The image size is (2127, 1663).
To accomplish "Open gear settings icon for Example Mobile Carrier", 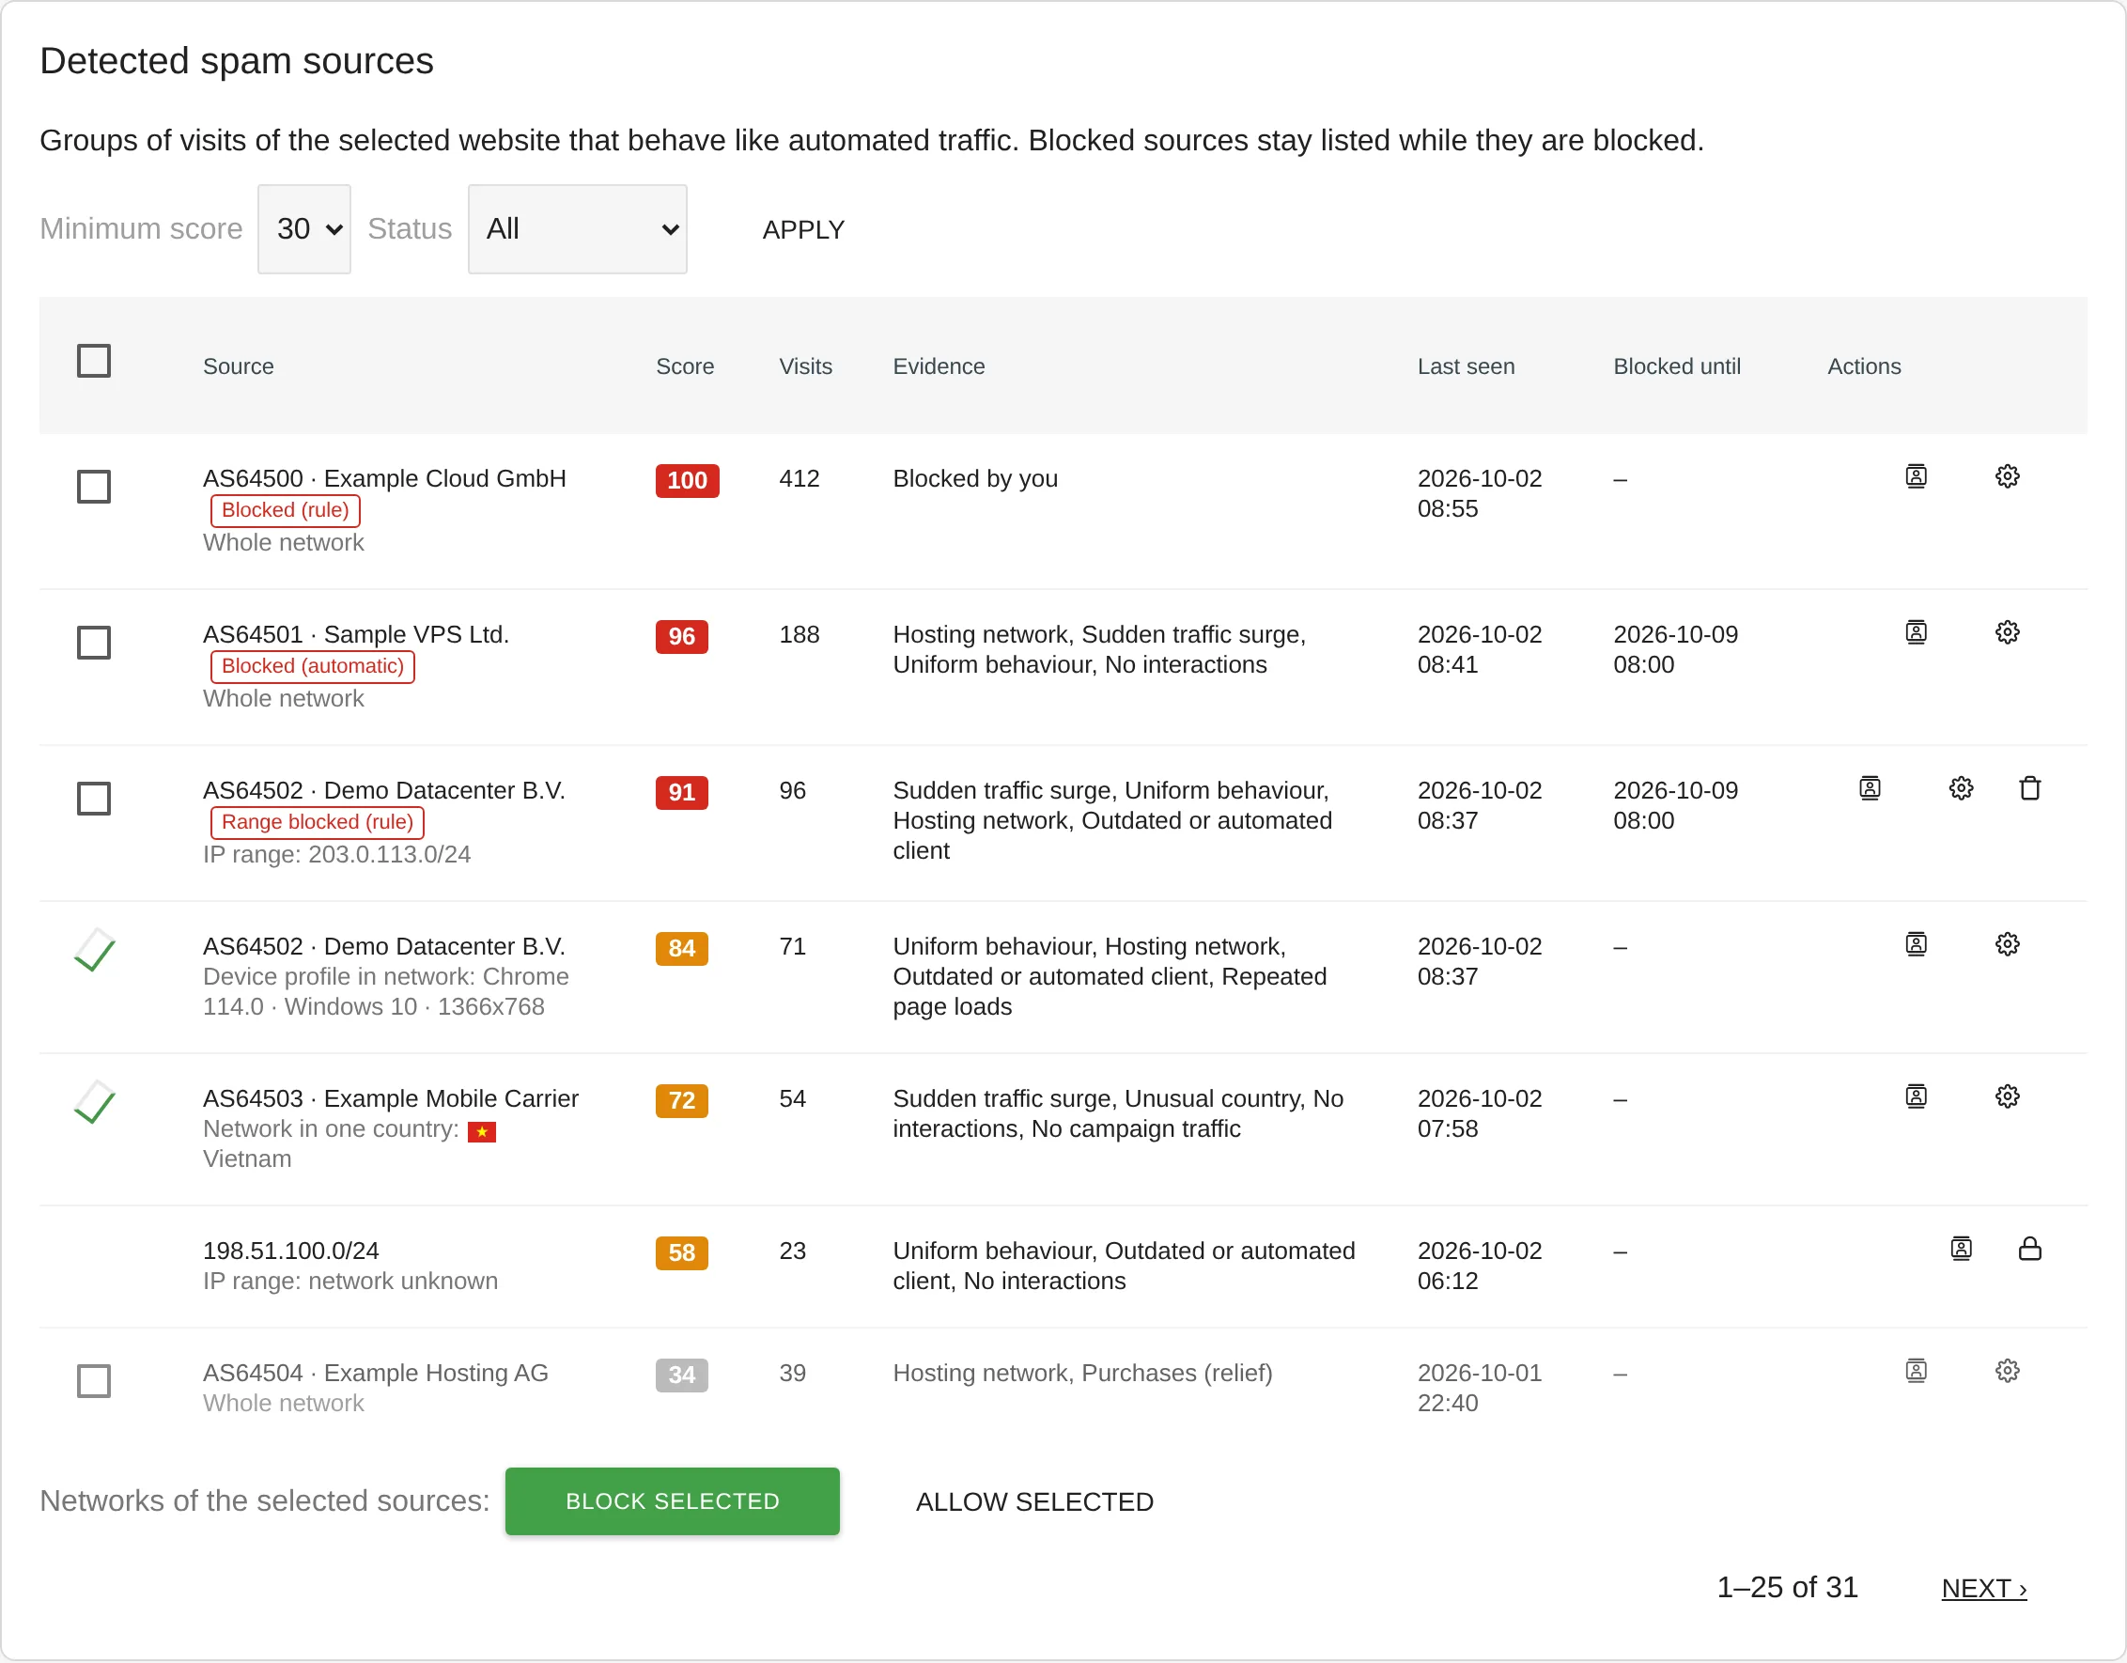I will pyautogui.click(x=2007, y=1096).
